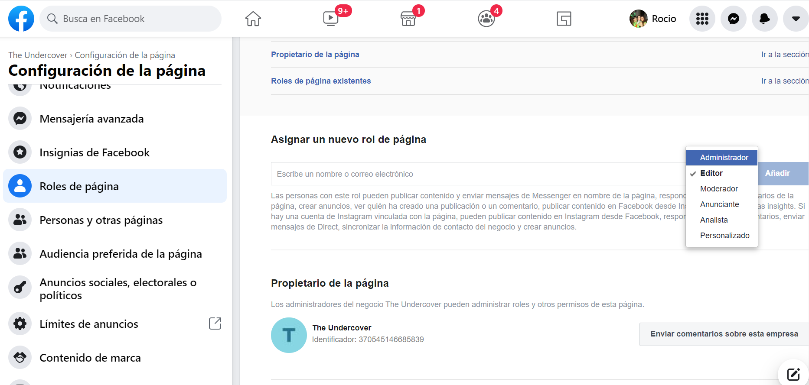Choose Moderador role in dropdown

pos(722,188)
